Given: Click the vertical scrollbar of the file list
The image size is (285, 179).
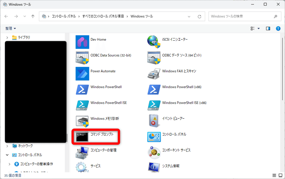Looking at the screenshot, I should [x=282, y=69].
